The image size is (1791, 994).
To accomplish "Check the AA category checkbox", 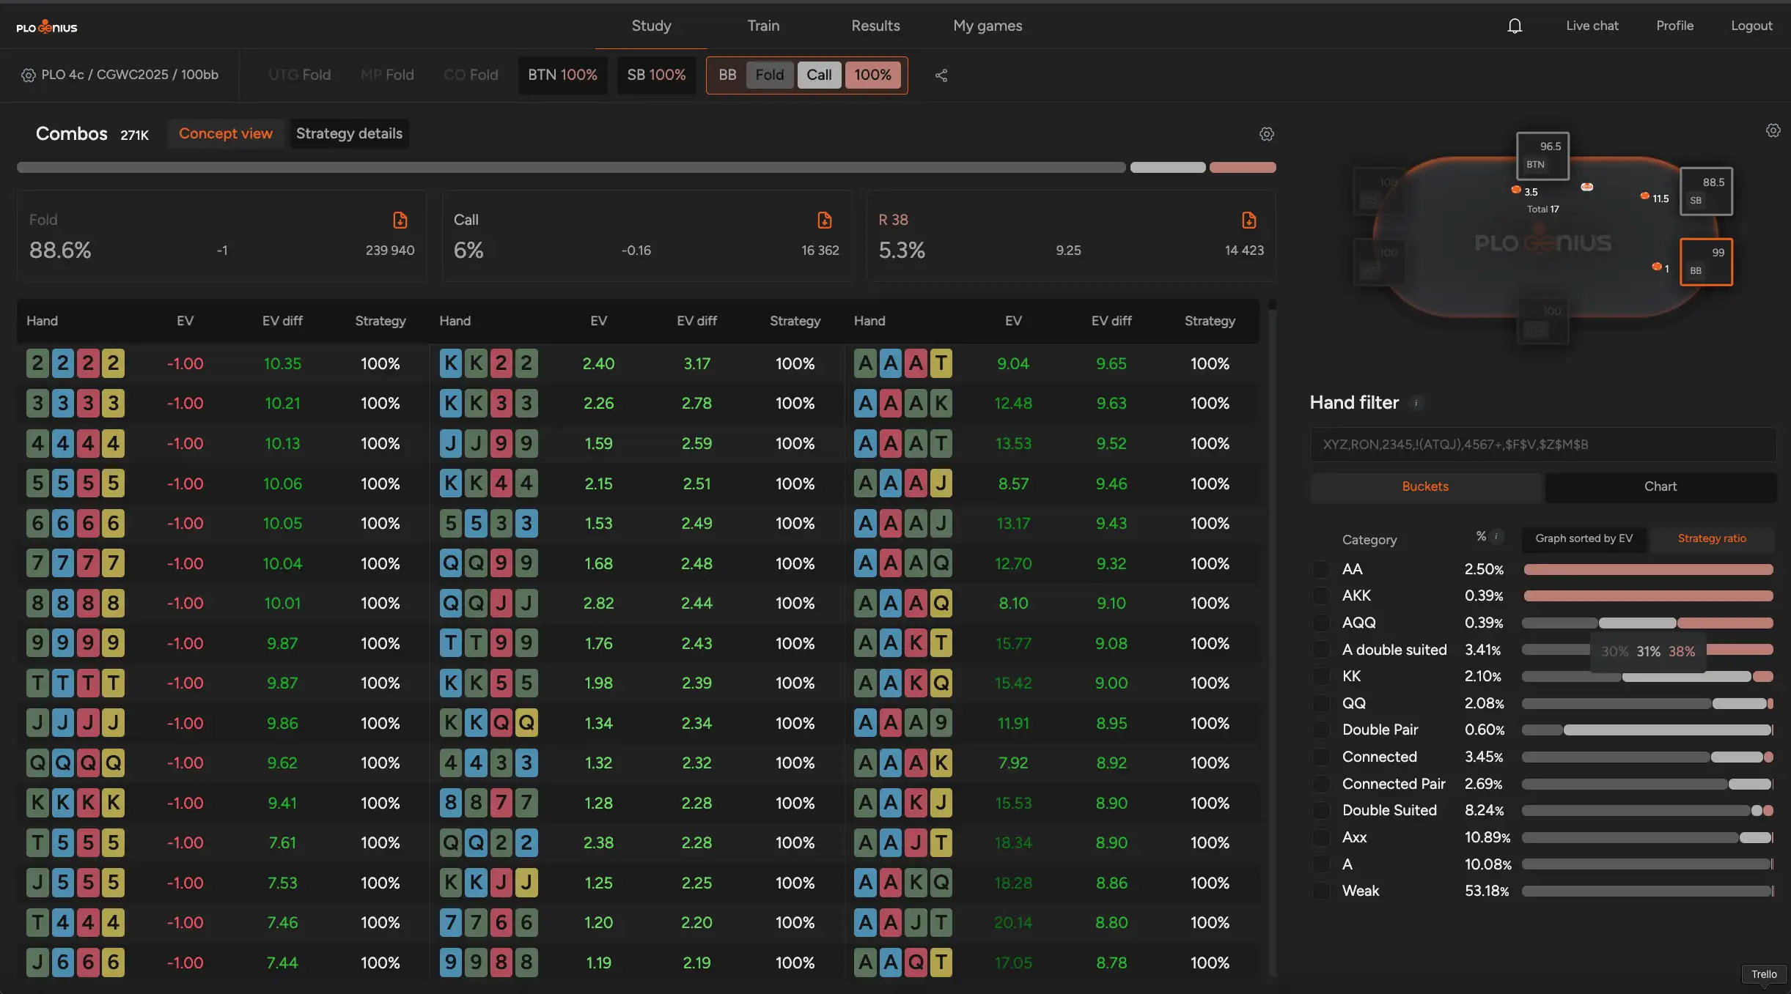I will [x=1321, y=570].
